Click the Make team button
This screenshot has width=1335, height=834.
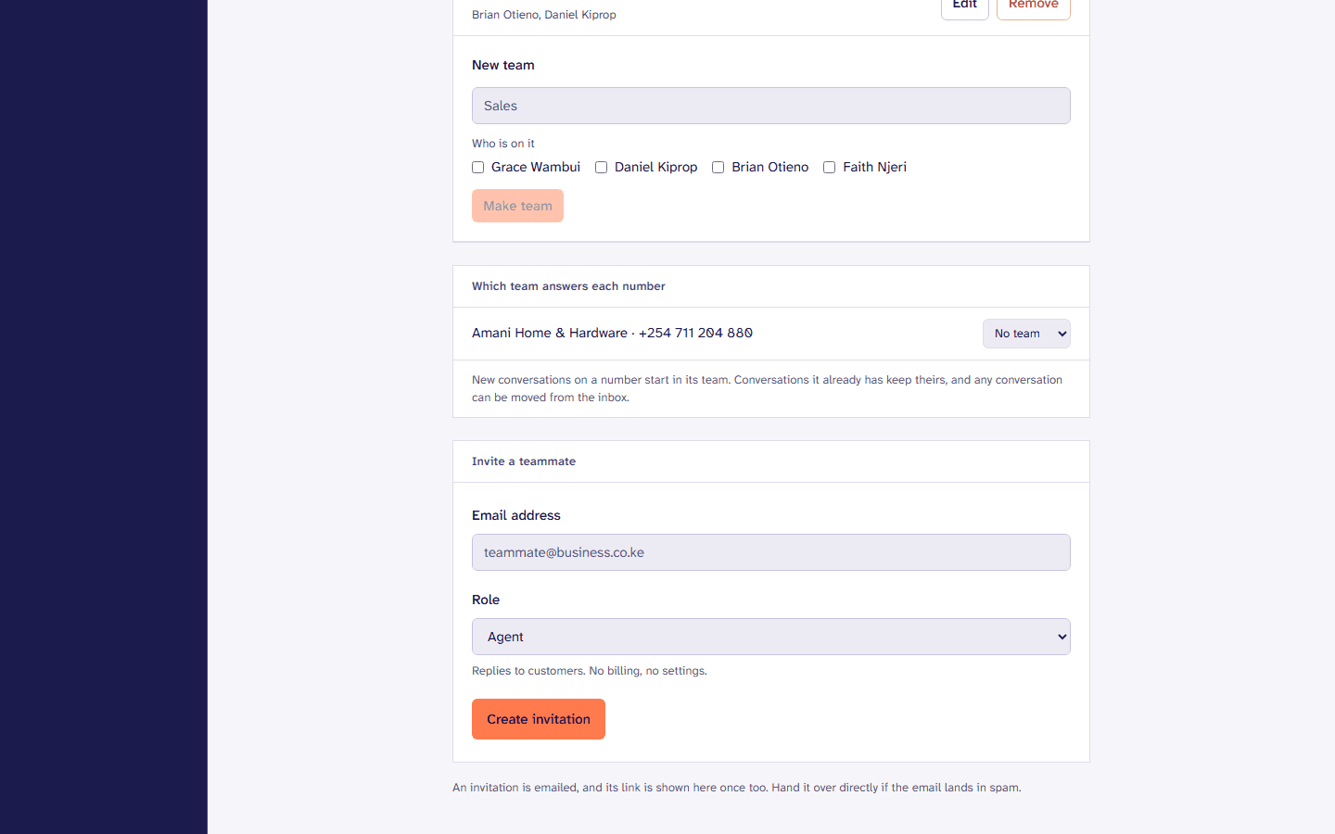tap(517, 206)
